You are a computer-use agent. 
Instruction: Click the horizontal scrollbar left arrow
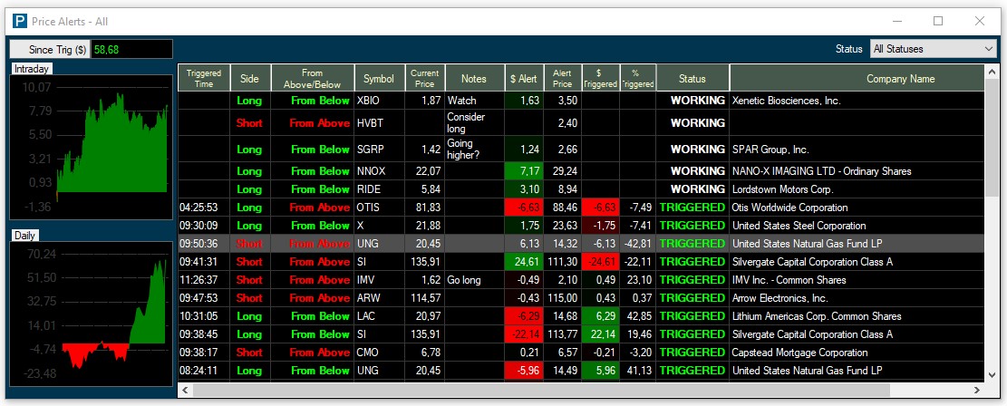pyautogui.click(x=186, y=391)
